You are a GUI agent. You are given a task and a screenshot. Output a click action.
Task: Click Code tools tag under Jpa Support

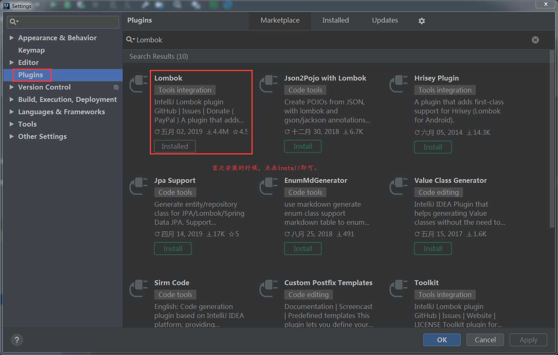(x=175, y=192)
